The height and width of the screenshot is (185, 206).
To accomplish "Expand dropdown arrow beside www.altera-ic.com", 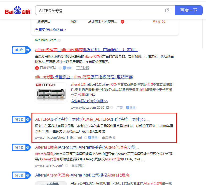I will point(67,166).
